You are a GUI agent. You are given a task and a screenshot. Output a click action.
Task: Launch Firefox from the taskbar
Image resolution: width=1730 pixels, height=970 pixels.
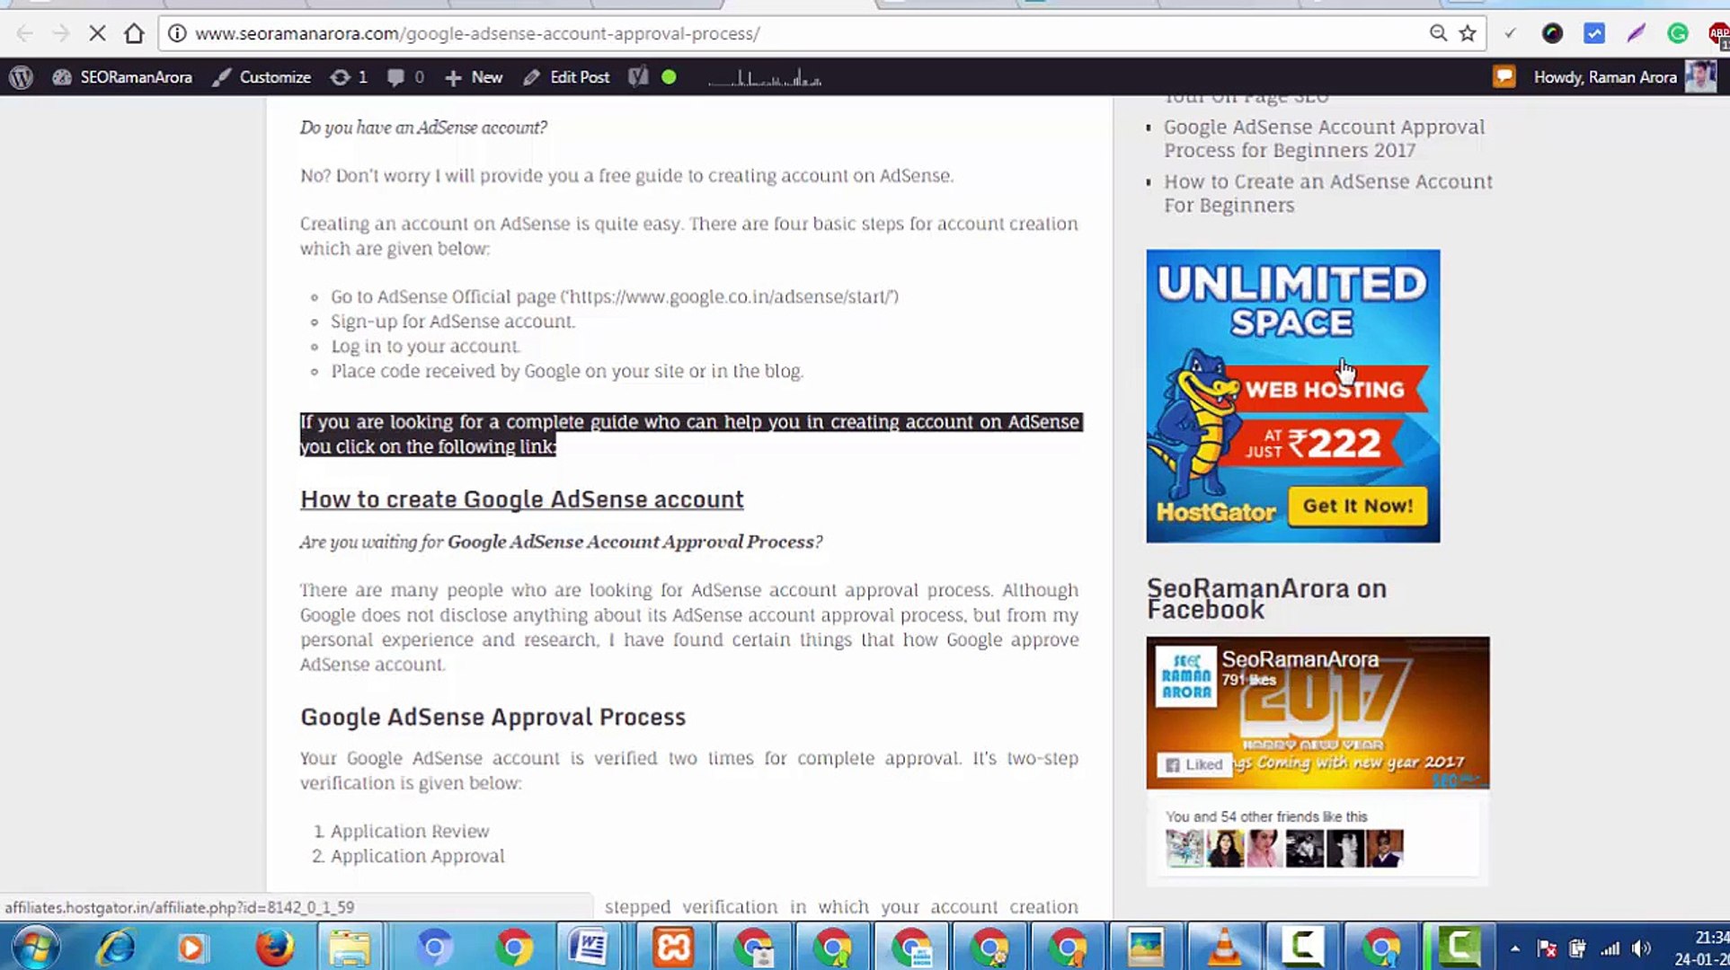tap(274, 948)
